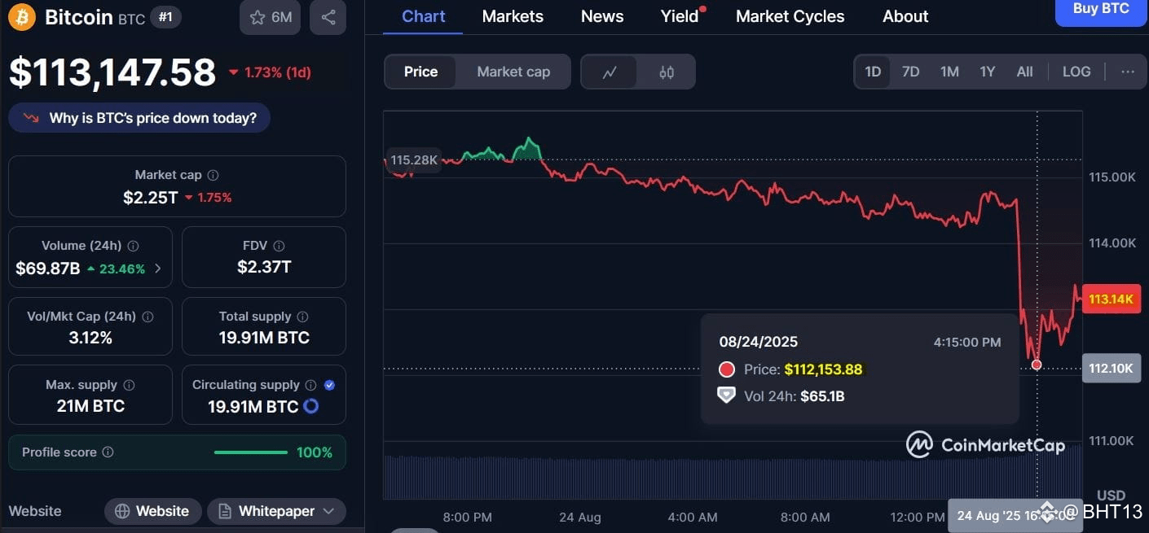Click the share icon next to Bitcoin

(x=328, y=17)
